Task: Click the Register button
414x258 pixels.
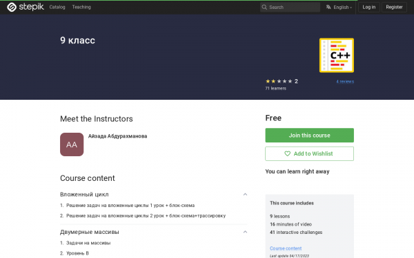Action: [394, 7]
